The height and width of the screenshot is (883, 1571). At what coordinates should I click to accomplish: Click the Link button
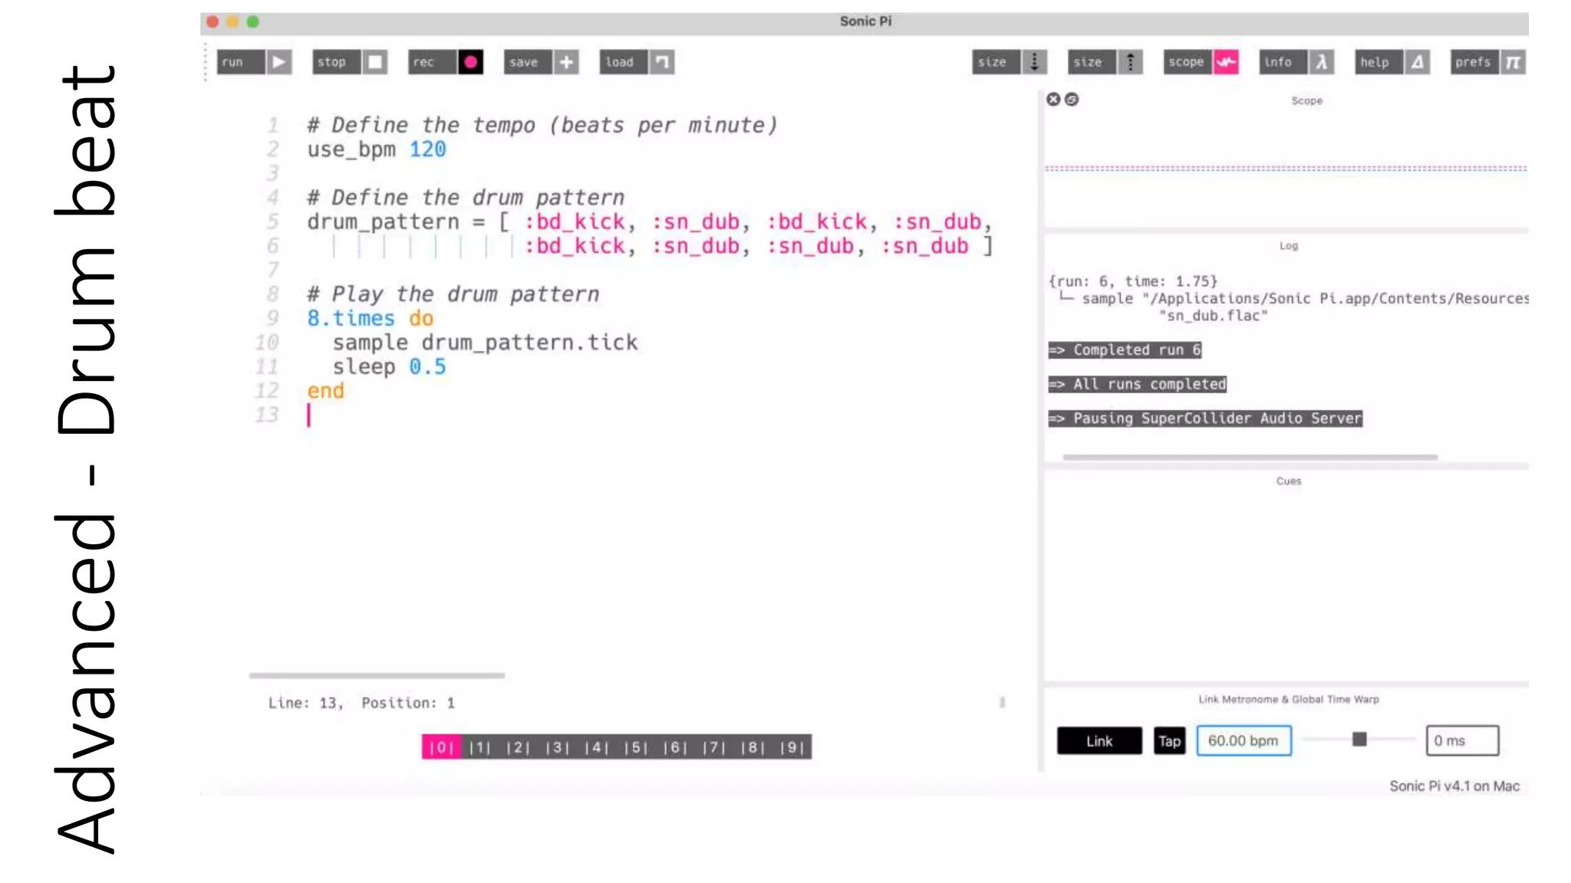(x=1098, y=741)
